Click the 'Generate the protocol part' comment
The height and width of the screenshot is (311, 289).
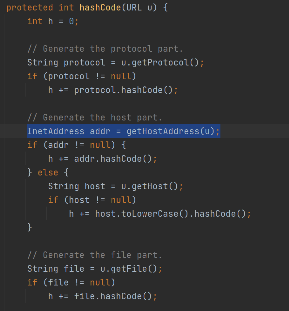coord(105,49)
